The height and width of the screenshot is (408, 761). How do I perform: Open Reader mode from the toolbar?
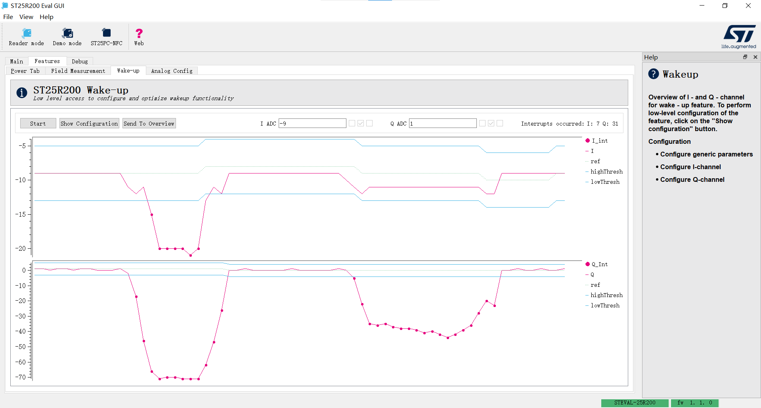click(x=27, y=37)
